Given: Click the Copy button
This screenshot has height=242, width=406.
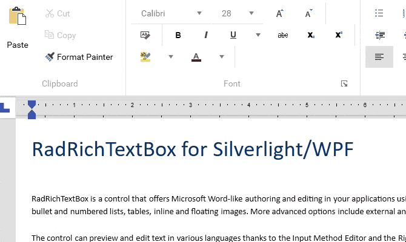Looking at the screenshot, I should pos(60,35).
